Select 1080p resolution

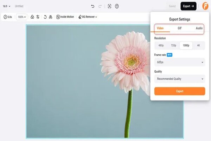186,45
